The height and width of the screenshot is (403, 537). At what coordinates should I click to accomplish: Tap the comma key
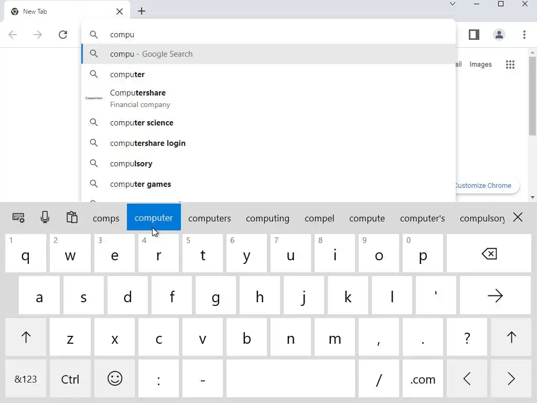point(379,337)
